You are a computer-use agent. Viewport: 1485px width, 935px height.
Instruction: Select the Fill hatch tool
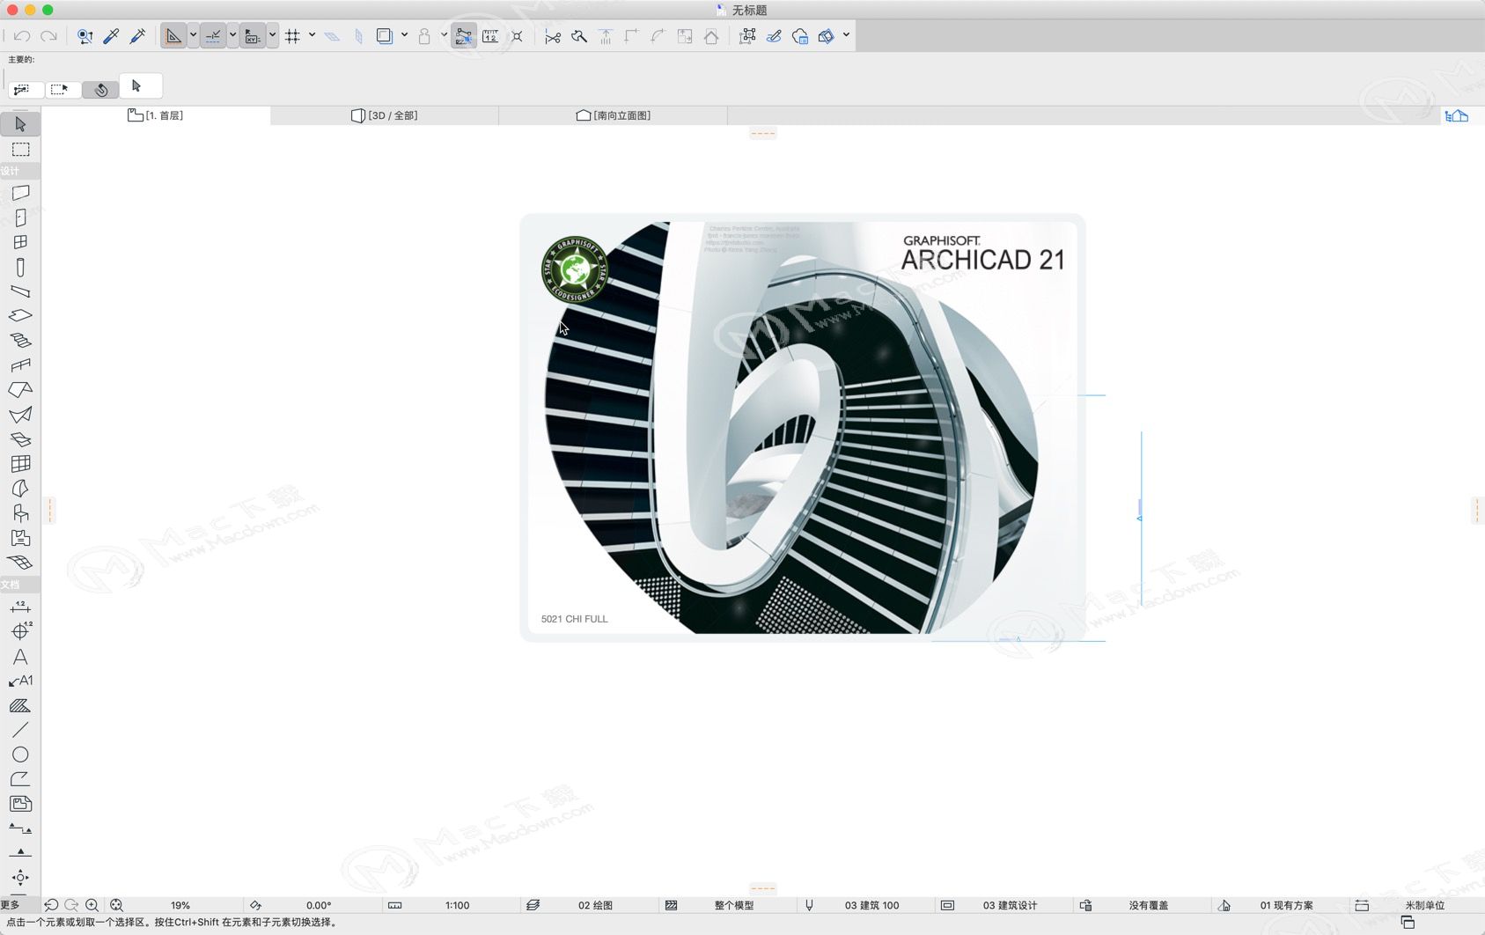(20, 705)
